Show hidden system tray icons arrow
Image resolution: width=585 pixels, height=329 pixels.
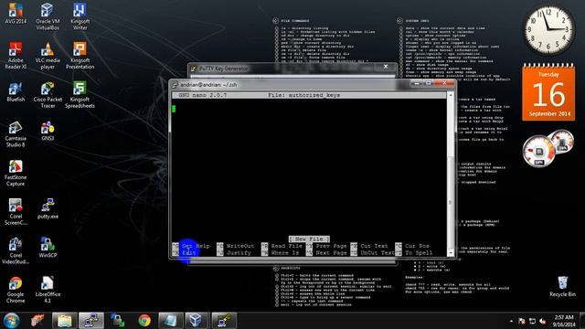(x=511, y=321)
